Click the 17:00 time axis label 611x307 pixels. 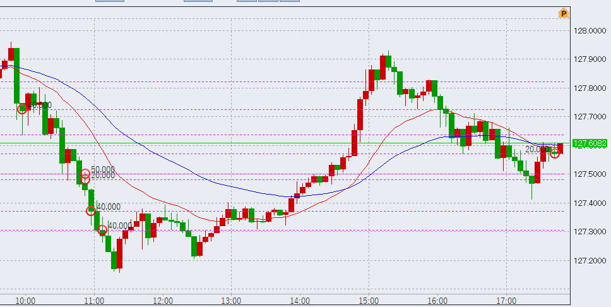[507, 301]
